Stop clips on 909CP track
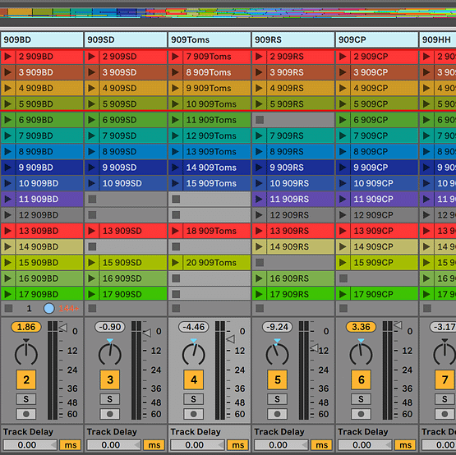This screenshot has height=455, width=456. pos(343,308)
